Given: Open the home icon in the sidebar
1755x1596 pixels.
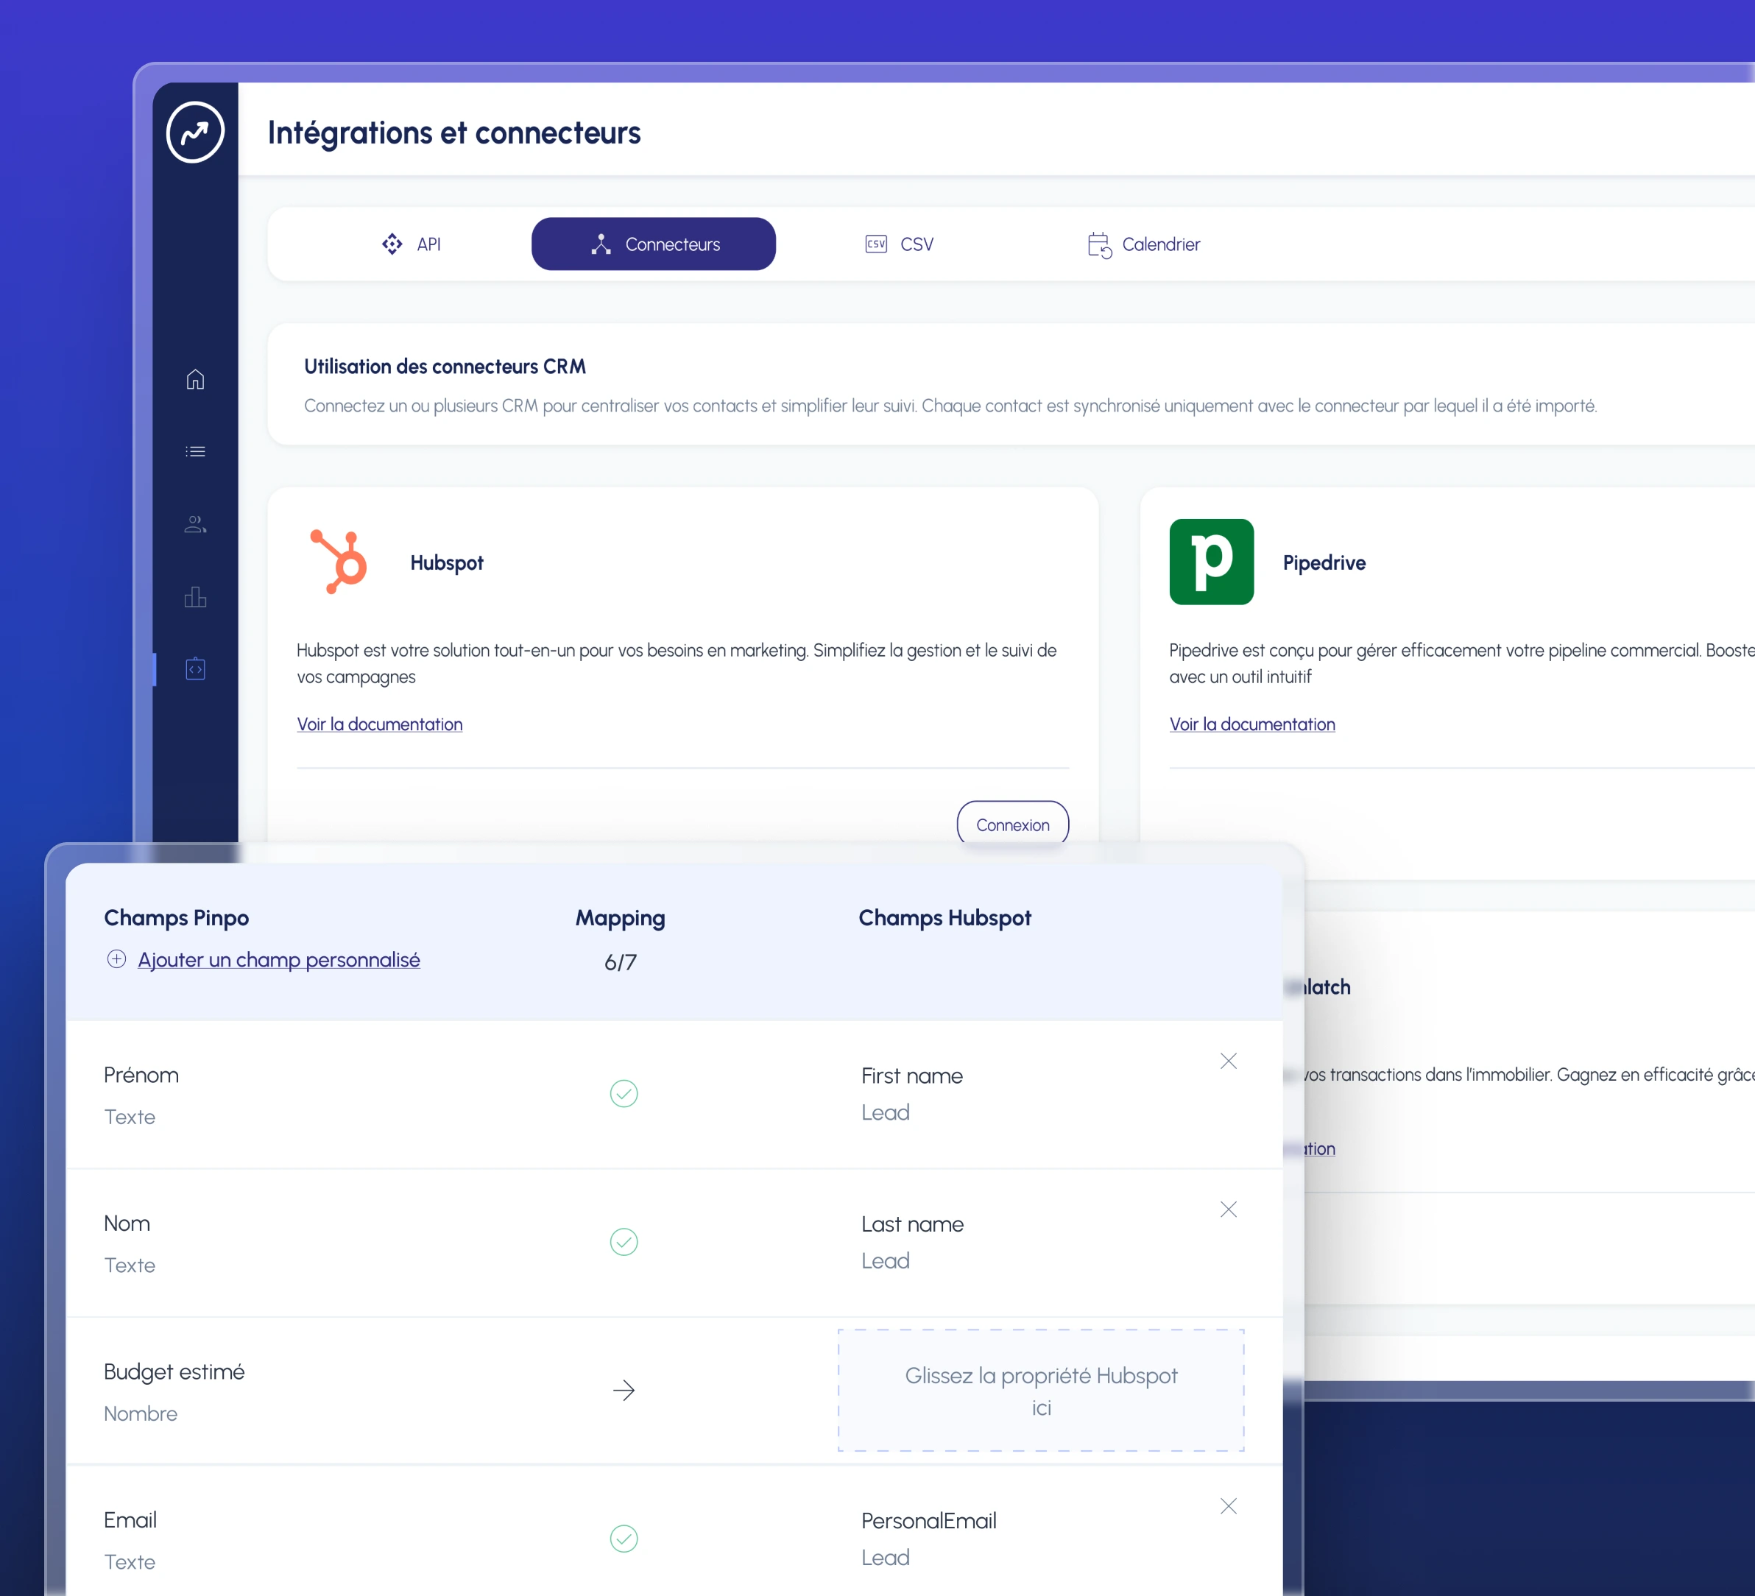Looking at the screenshot, I should click(x=195, y=380).
